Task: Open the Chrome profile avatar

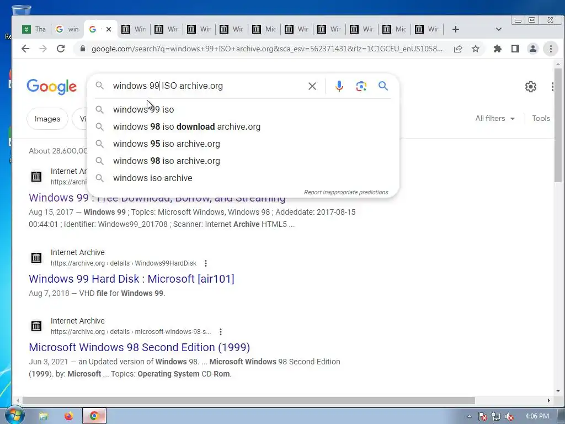Action: click(x=533, y=49)
